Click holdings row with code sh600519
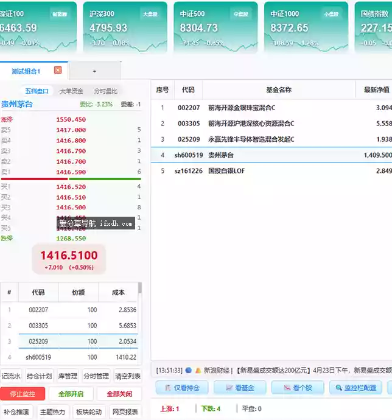This screenshot has height=420, width=392. (69, 357)
